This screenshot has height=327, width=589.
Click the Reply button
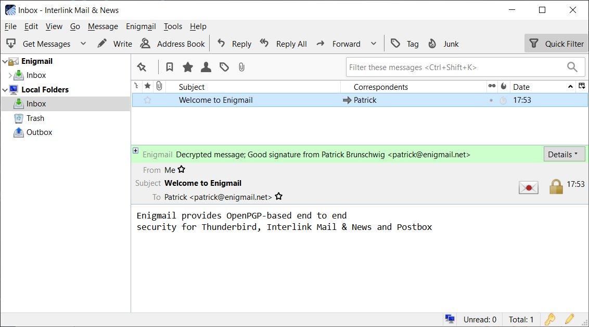pos(234,44)
